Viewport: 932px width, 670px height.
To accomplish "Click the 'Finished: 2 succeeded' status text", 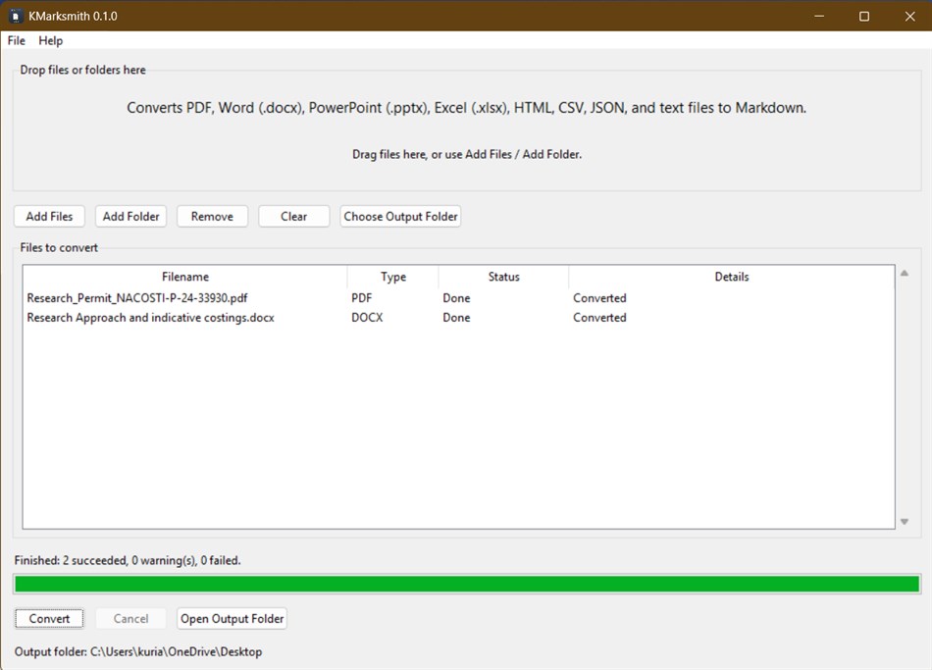I will 128,560.
